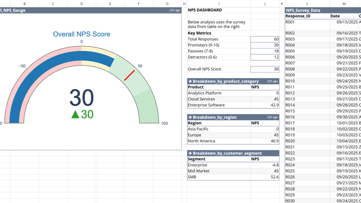Click the code icon on Breakdown_by_region table

pyautogui.click(x=190, y=117)
